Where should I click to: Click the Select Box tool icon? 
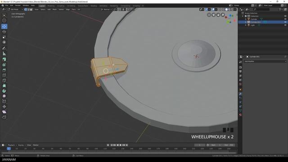tap(4, 15)
